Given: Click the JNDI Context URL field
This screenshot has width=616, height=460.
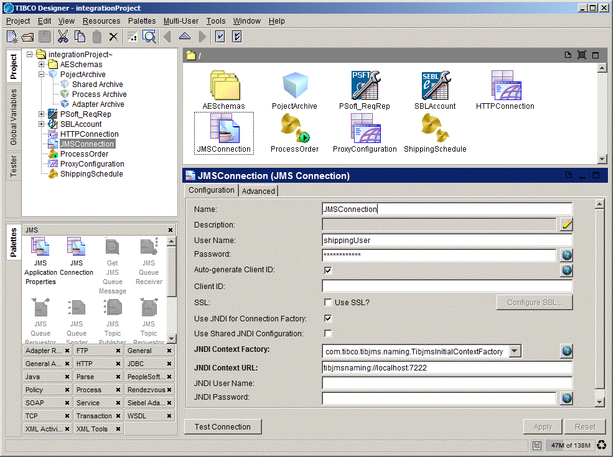Looking at the screenshot, I should click(x=447, y=367).
